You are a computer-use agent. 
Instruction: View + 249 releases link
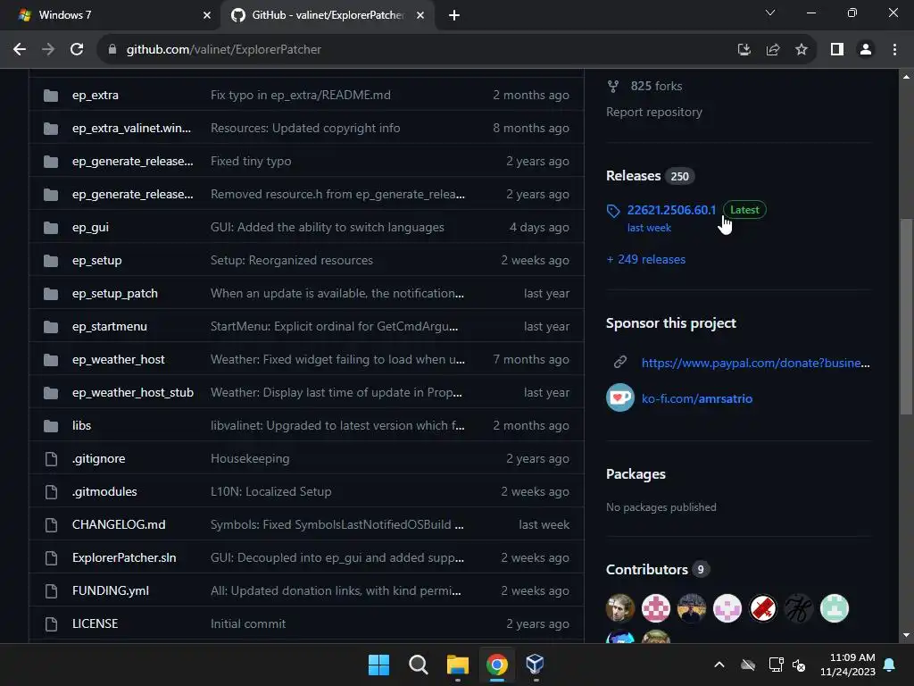[646, 260]
